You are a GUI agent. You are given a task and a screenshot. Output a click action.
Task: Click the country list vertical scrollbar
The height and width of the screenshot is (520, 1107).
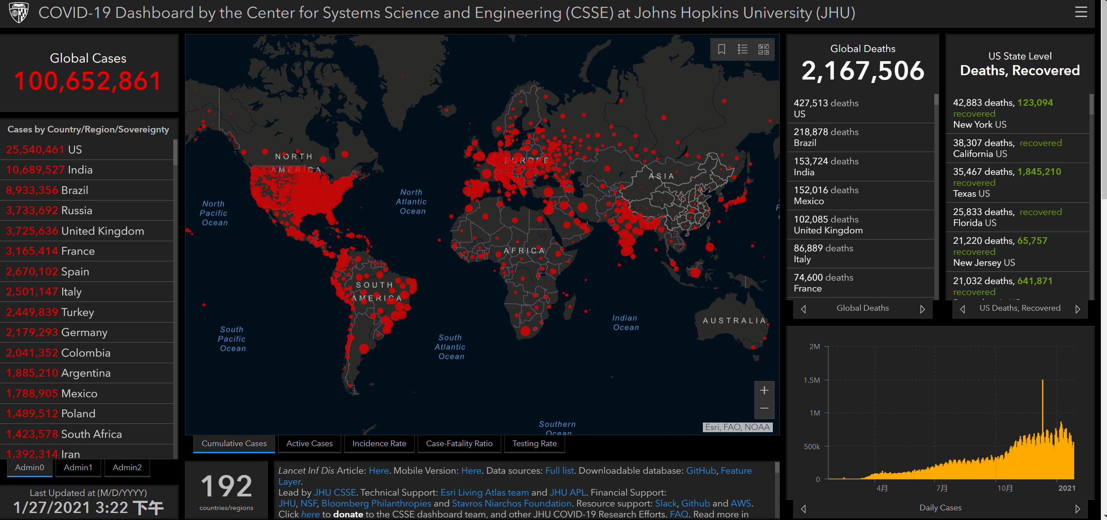(x=175, y=153)
